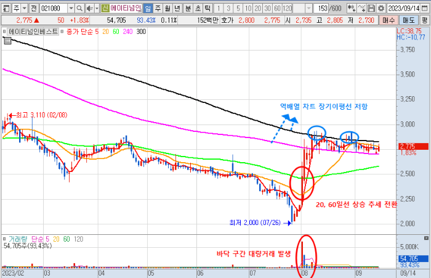Click the stock name 에이티넘인 field
The height and width of the screenshot is (278, 431).
pos(126,9)
